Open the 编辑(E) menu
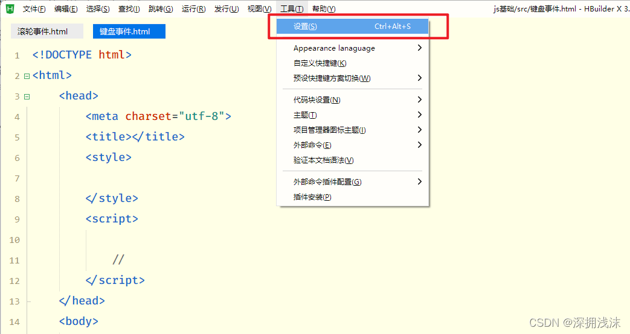The width and height of the screenshot is (630, 334). tap(66, 9)
